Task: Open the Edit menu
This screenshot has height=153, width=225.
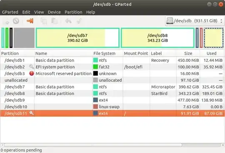Action: tap(26, 12)
